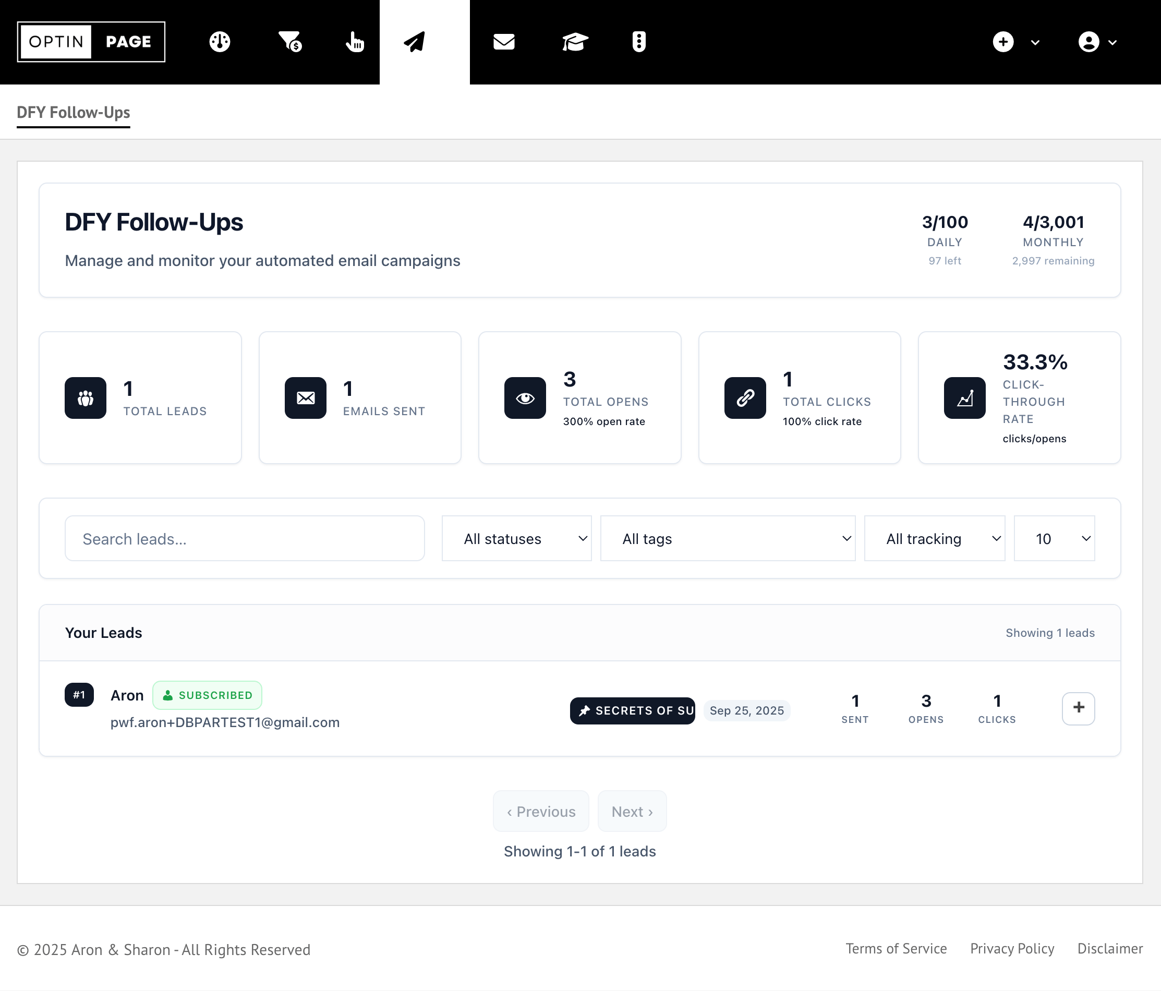
Task: Click the dashboard gauge icon in navbar
Action: point(220,42)
